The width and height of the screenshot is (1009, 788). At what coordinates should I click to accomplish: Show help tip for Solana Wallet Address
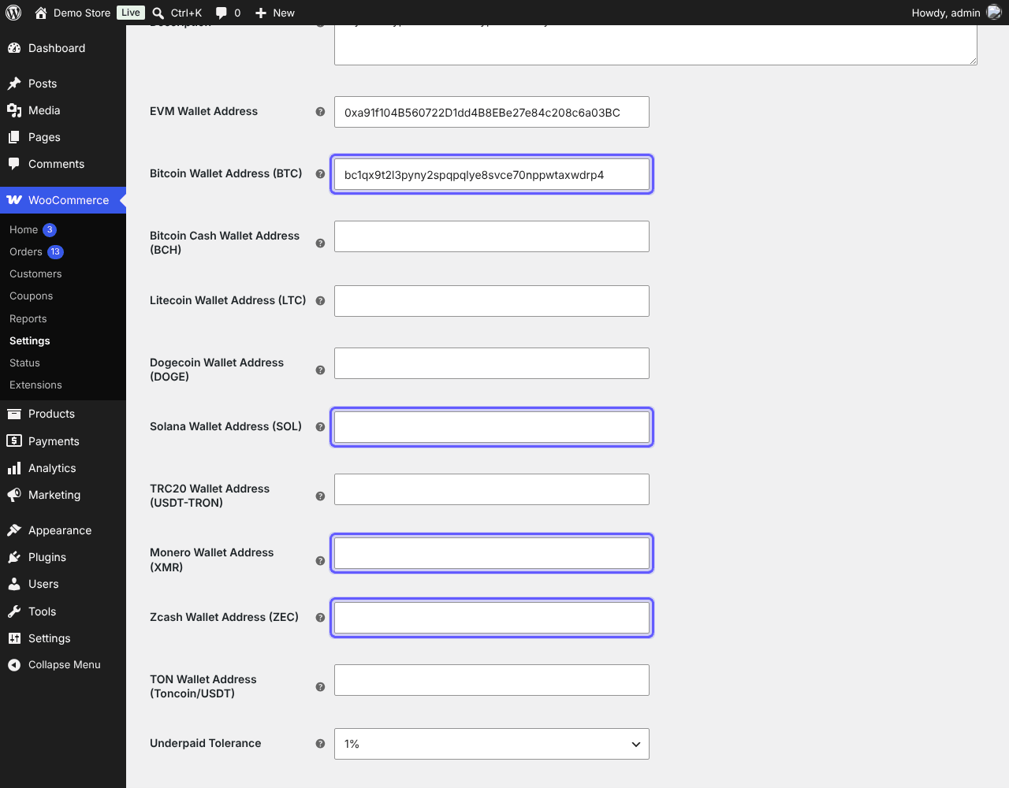coord(320,427)
